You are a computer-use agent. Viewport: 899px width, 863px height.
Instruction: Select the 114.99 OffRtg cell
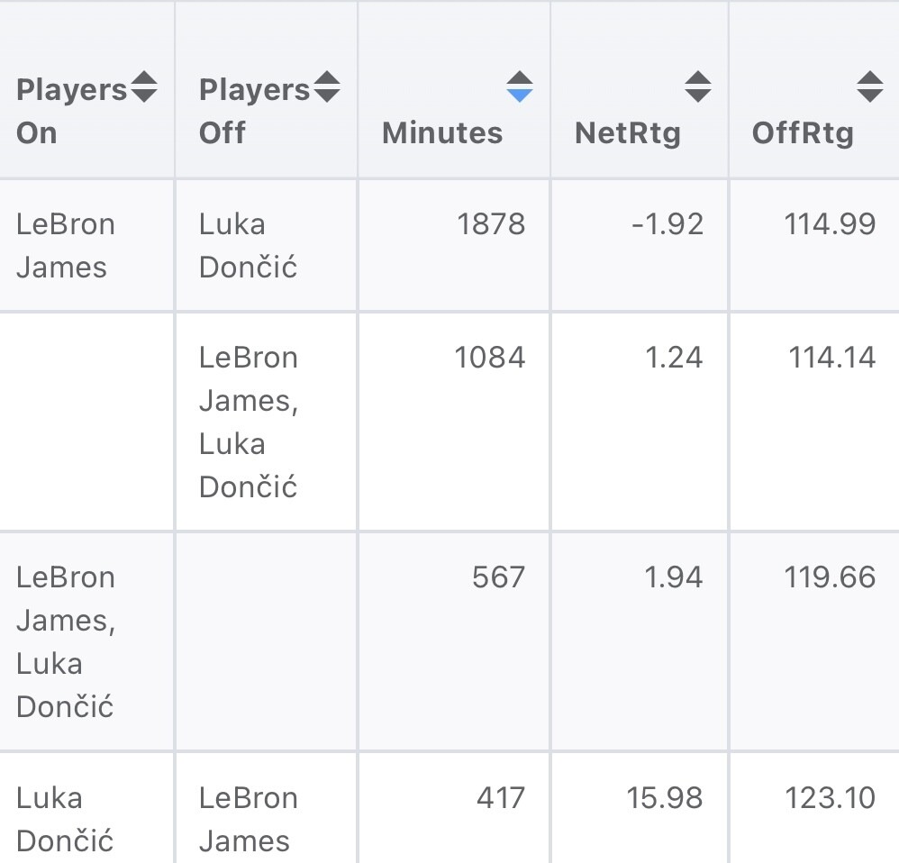tap(830, 224)
